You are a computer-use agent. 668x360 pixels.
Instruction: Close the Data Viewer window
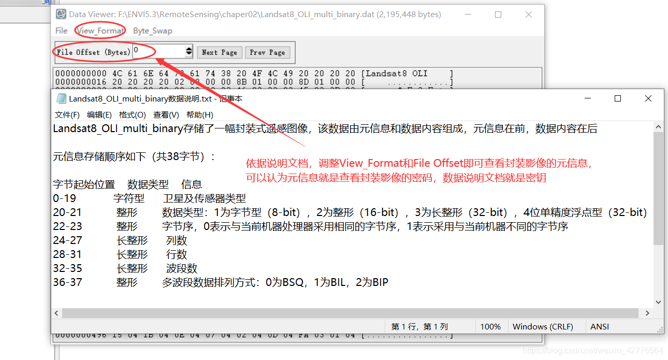529,15
